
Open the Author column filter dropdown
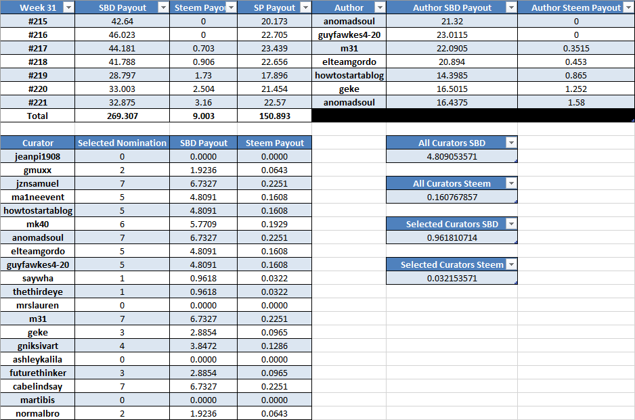point(380,7)
